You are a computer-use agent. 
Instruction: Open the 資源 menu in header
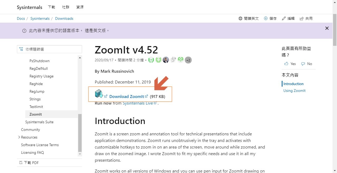coord(80,7)
